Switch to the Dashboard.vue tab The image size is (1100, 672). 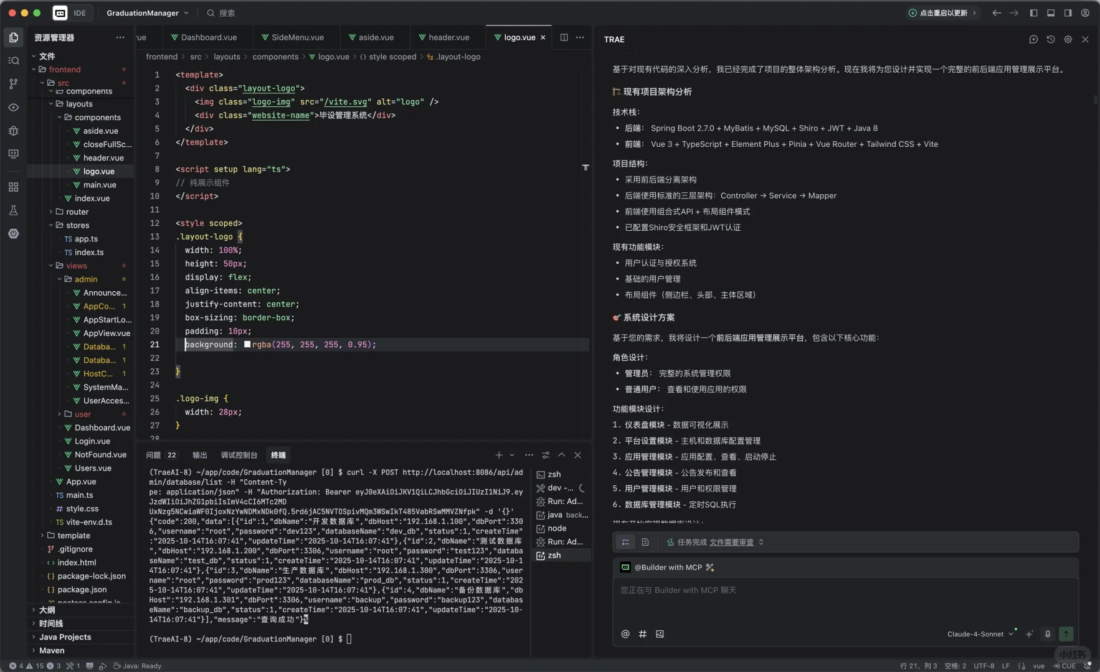(206, 37)
